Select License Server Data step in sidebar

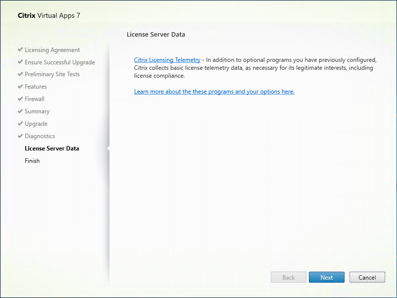click(52, 149)
